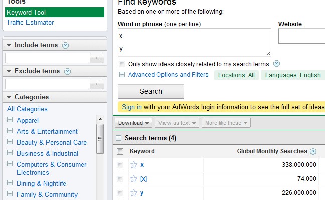Viewport: 325px width, 200px height.
Task: Collapse the Exclude terms section
Action: 9,71
